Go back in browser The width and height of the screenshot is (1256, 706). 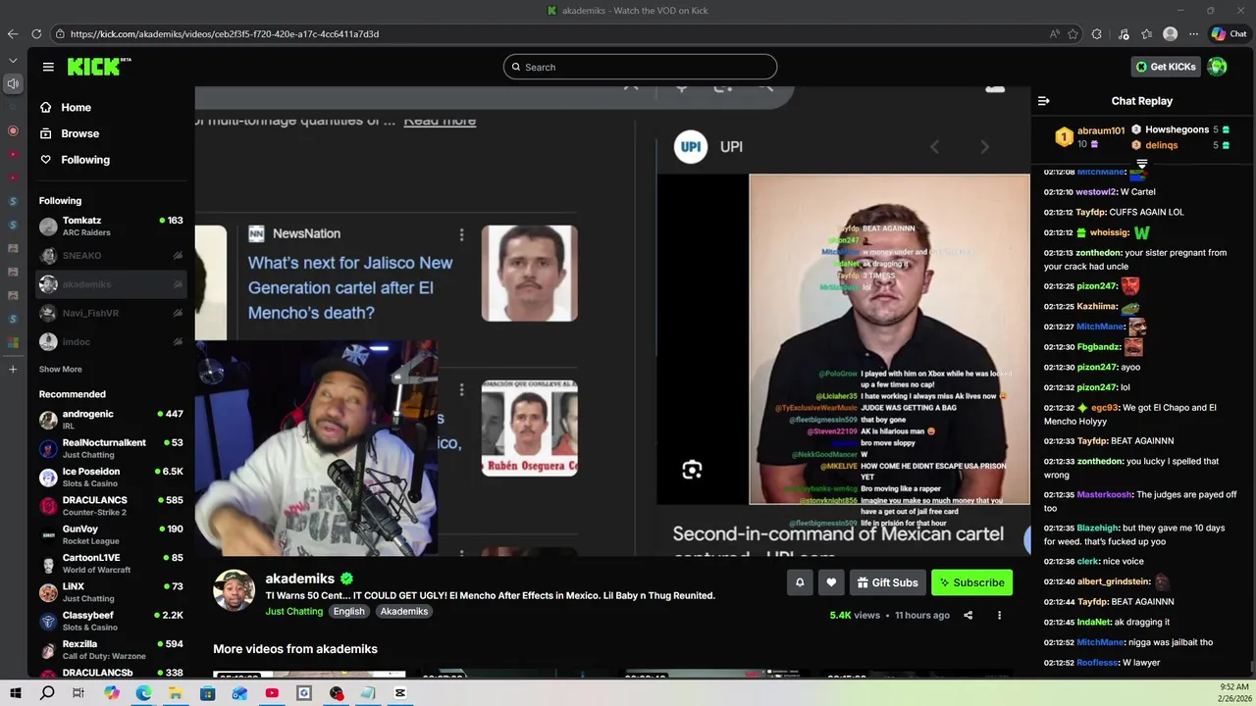click(12, 33)
